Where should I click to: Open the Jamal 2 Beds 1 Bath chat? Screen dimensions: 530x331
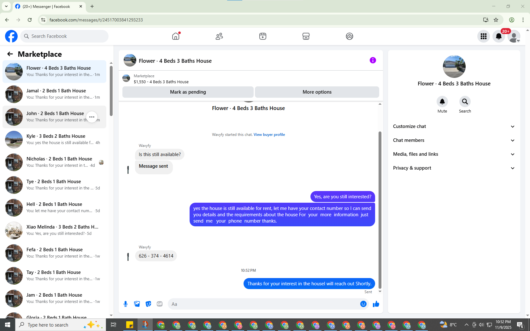[54, 94]
